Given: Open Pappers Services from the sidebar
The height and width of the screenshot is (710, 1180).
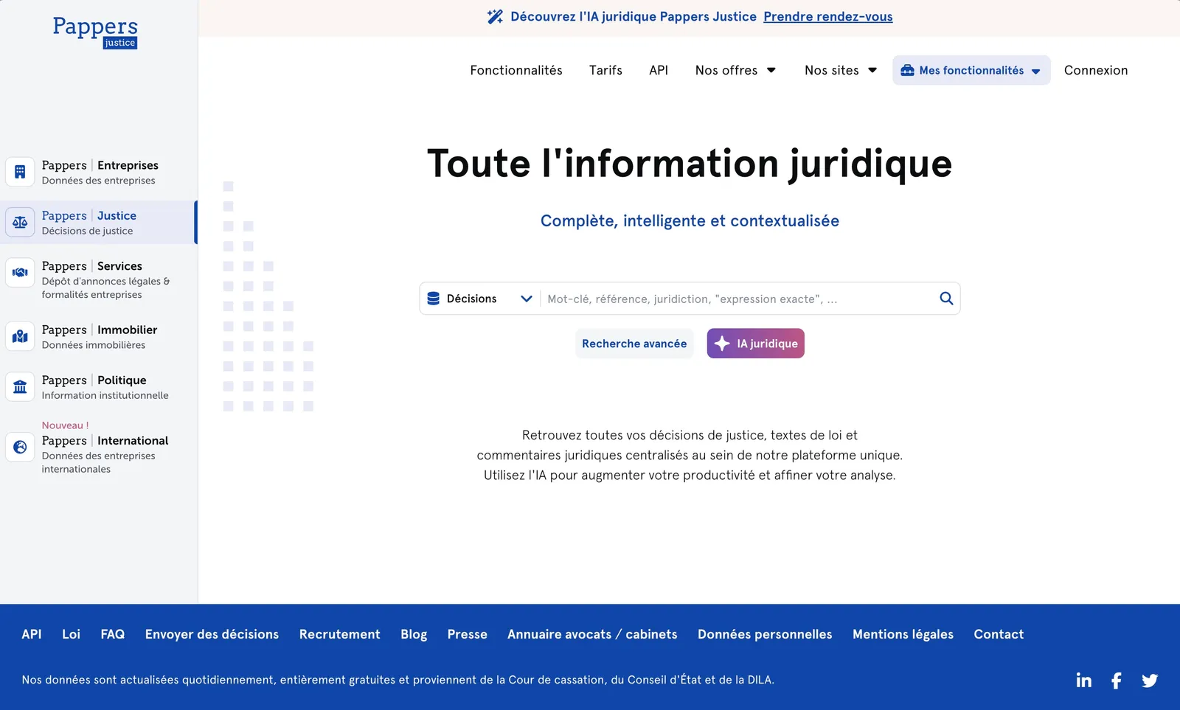Looking at the screenshot, I should pyautogui.click(x=99, y=279).
